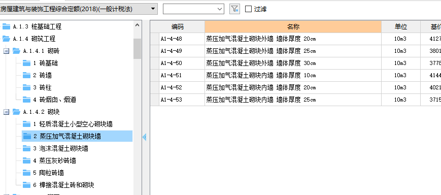Viewport: 441px width, 195px height.
Task: Click the tree scrollbar up arrow
Action: tap(137, 25)
